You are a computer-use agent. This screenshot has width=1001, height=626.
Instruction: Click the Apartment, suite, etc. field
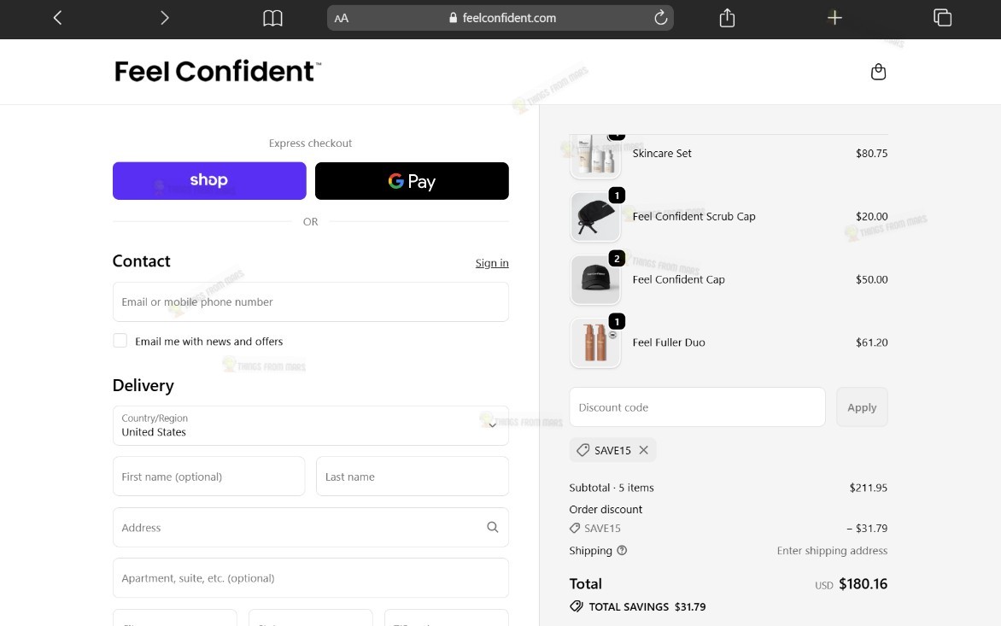click(x=311, y=578)
